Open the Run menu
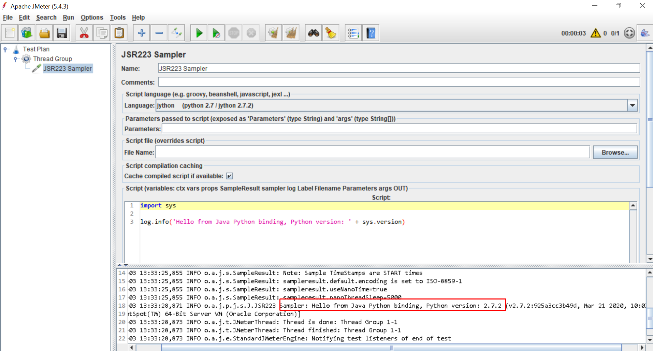 [x=68, y=17]
